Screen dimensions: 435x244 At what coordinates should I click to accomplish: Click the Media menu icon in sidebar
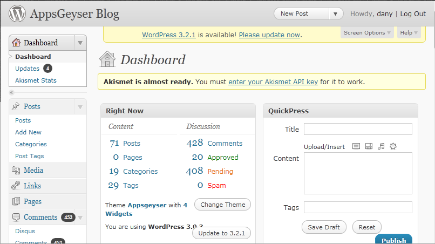point(16,171)
